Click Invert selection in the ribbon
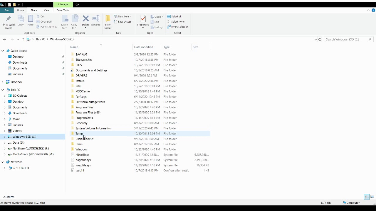 (x=178, y=27)
